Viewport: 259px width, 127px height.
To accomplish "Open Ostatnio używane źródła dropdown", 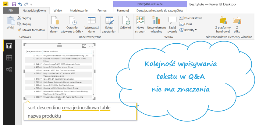I will 72,31.
